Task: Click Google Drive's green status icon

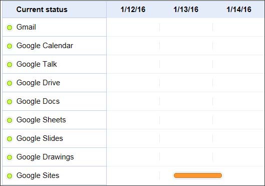Action: click(10, 83)
